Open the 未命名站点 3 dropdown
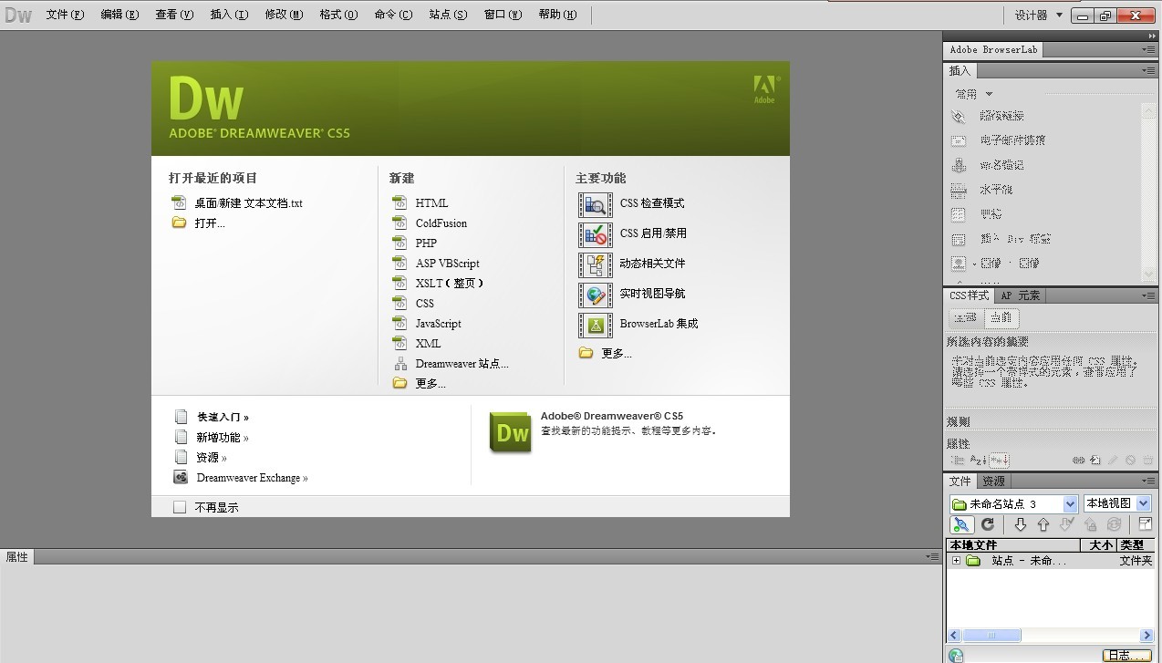This screenshot has height=663, width=1162. 1072,502
